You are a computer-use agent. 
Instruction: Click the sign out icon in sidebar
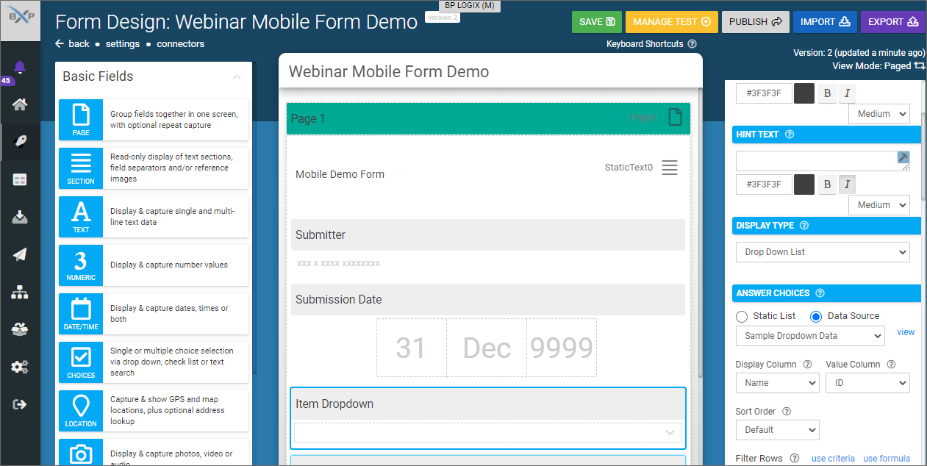[20, 404]
